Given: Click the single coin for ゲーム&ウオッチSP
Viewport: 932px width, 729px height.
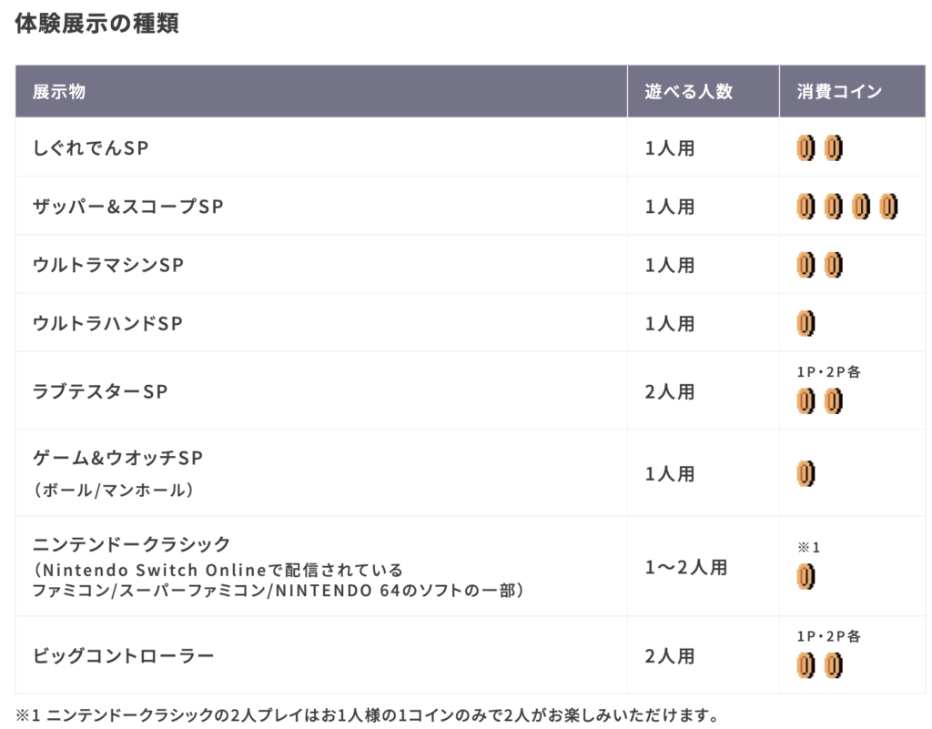Looking at the screenshot, I should tap(805, 473).
